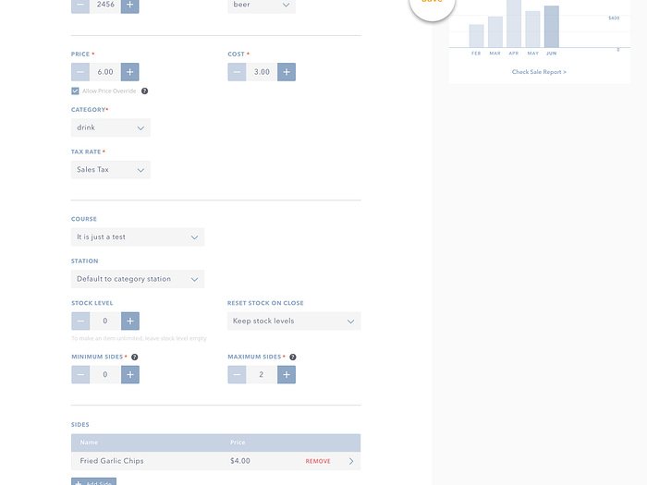Click the Minimum Sides value field showing 0

[x=105, y=374]
